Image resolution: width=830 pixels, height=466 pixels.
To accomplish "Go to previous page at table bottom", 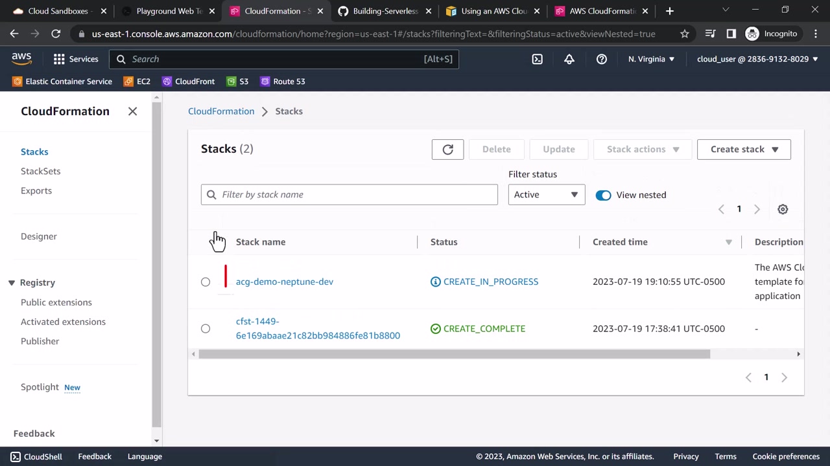I will [x=748, y=377].
